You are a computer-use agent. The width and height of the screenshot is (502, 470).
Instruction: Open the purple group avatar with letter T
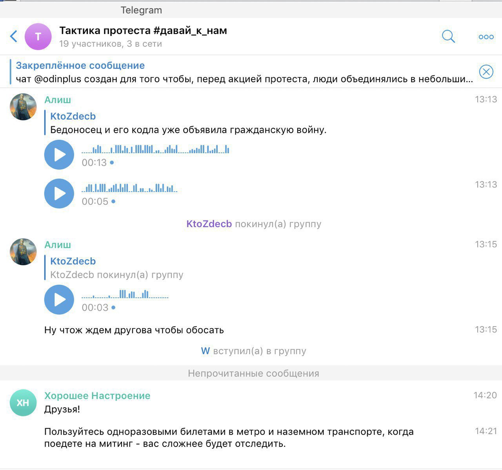click(38, 37)
